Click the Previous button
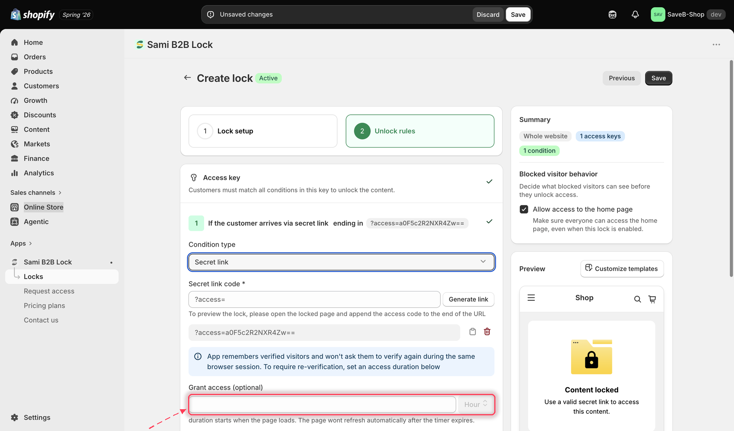Screen dimensions: 734x431 (622, 78)
